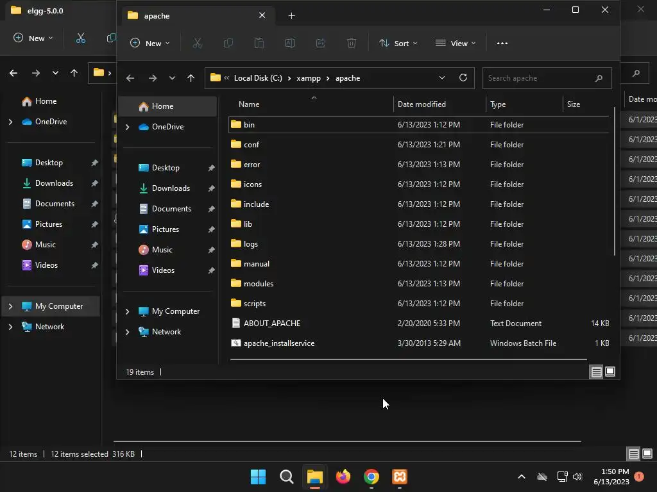The image size is (657, 492).
Task: Sort by Type column header
Action: 498,104
